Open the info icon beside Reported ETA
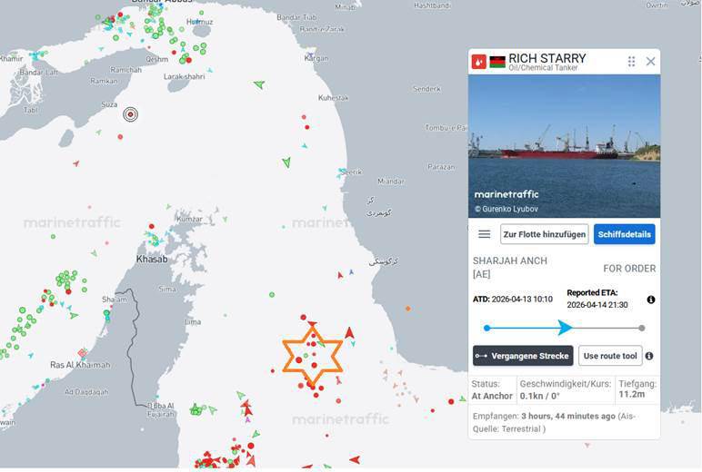The image size is (702, 472). click(651, 300)
